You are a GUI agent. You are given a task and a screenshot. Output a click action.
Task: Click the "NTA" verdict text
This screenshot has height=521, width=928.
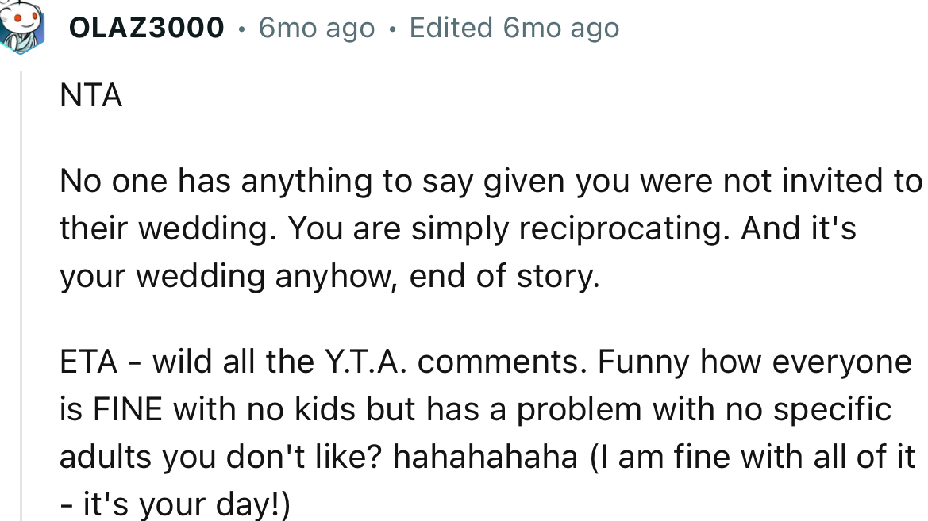90,97
